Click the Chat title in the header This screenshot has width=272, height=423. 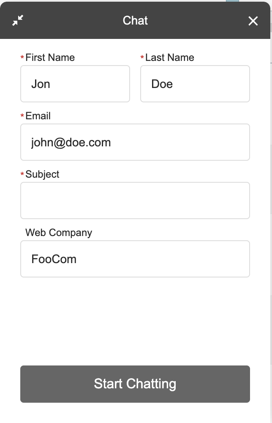click(135, 20)
